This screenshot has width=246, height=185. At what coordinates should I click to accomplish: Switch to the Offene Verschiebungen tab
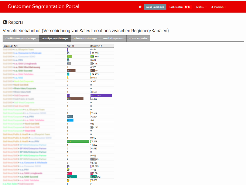pos(85,38)
